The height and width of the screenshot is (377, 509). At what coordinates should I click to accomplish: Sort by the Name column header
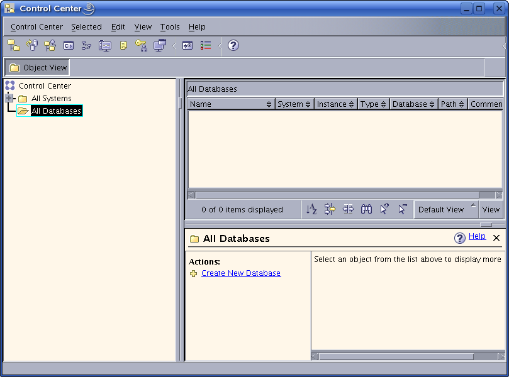click(x=231, y=104)
